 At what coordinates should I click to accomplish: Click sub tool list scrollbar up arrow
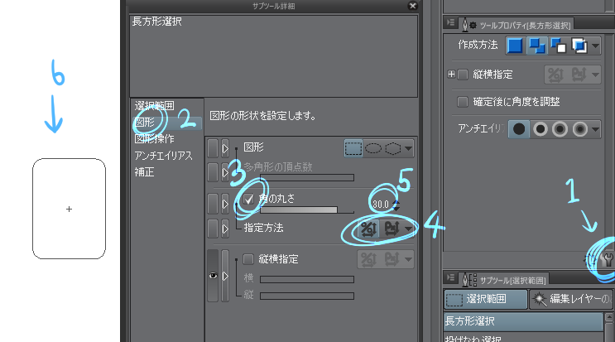pos(609,317)
